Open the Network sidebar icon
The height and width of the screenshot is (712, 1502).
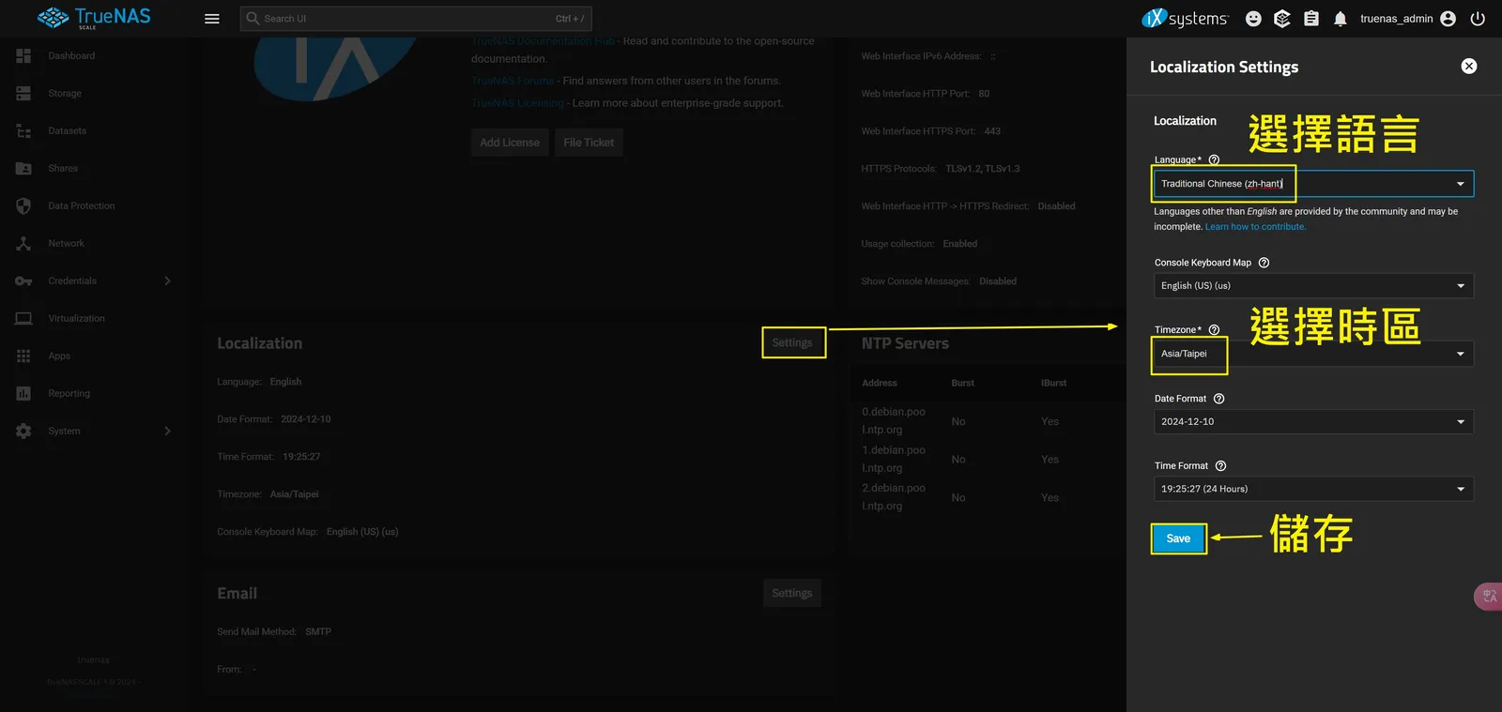point(23,244)
